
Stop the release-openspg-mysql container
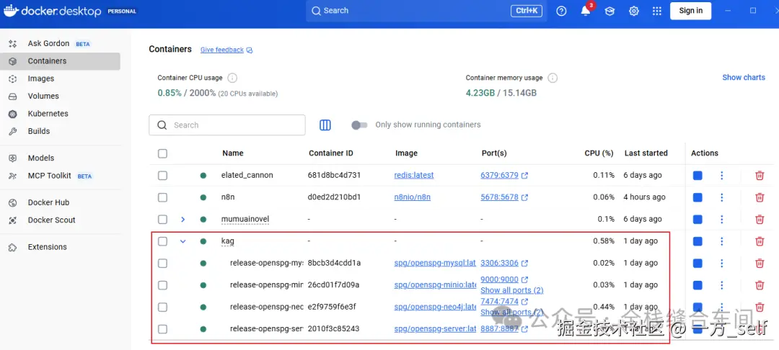697,264
